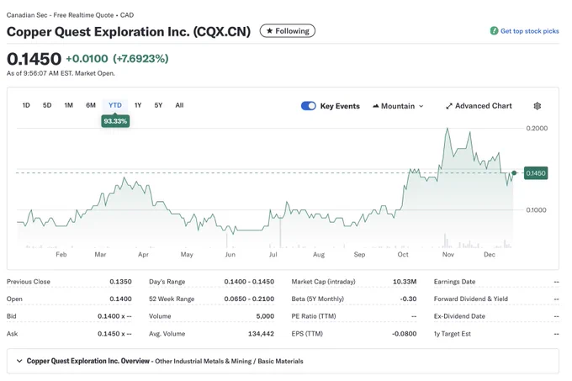Click the Ex-Dividend Date label
This screenshot has width=572, height=381.
459,316
